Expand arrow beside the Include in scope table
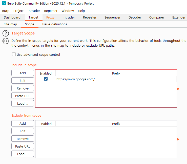The height and width of the screenshot is (164, 187). point(178,89)
